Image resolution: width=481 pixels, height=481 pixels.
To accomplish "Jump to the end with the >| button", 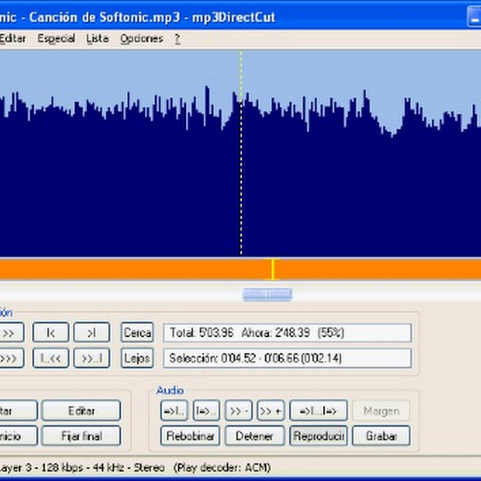I will [x=91, y=332].
